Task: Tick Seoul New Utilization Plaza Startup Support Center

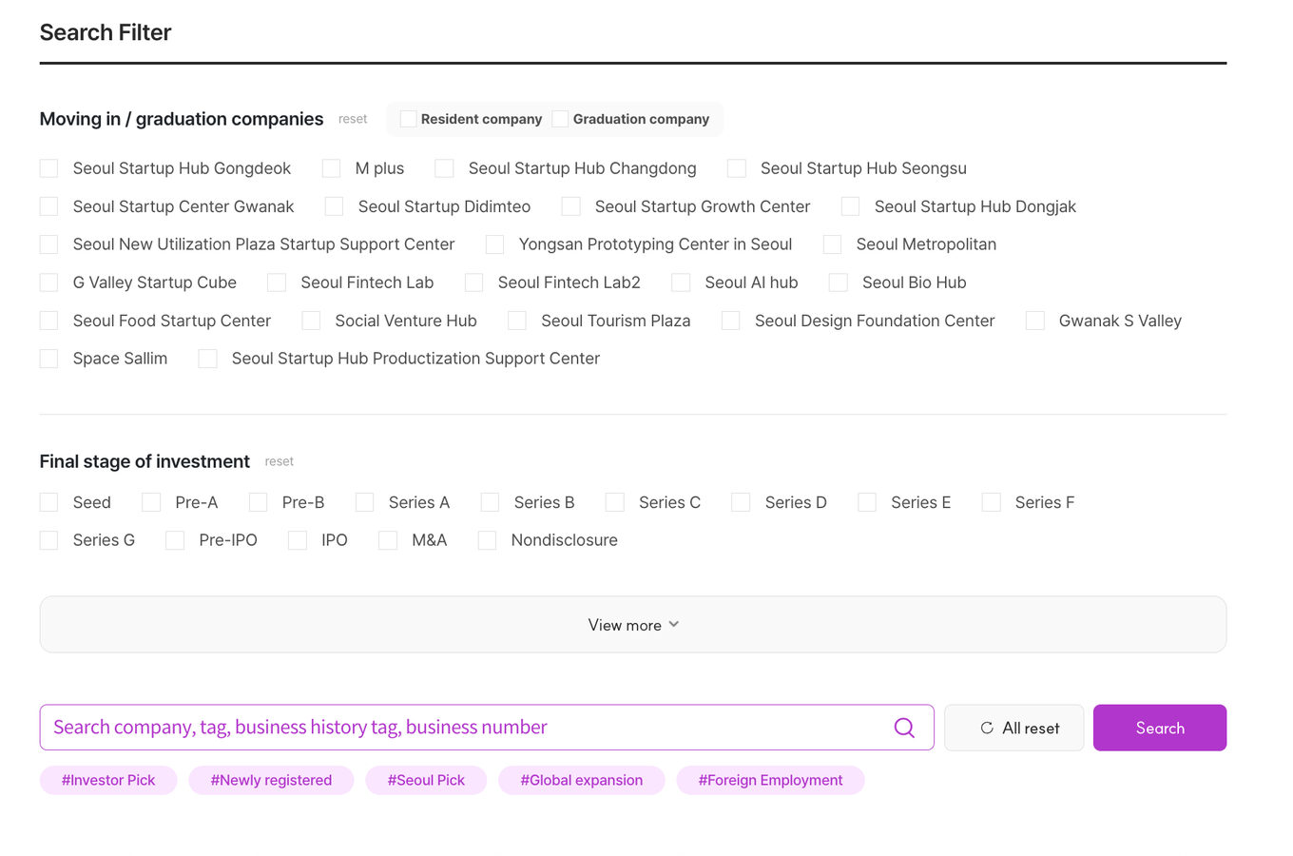Action: pyautogui.click(x=49, y=244)
